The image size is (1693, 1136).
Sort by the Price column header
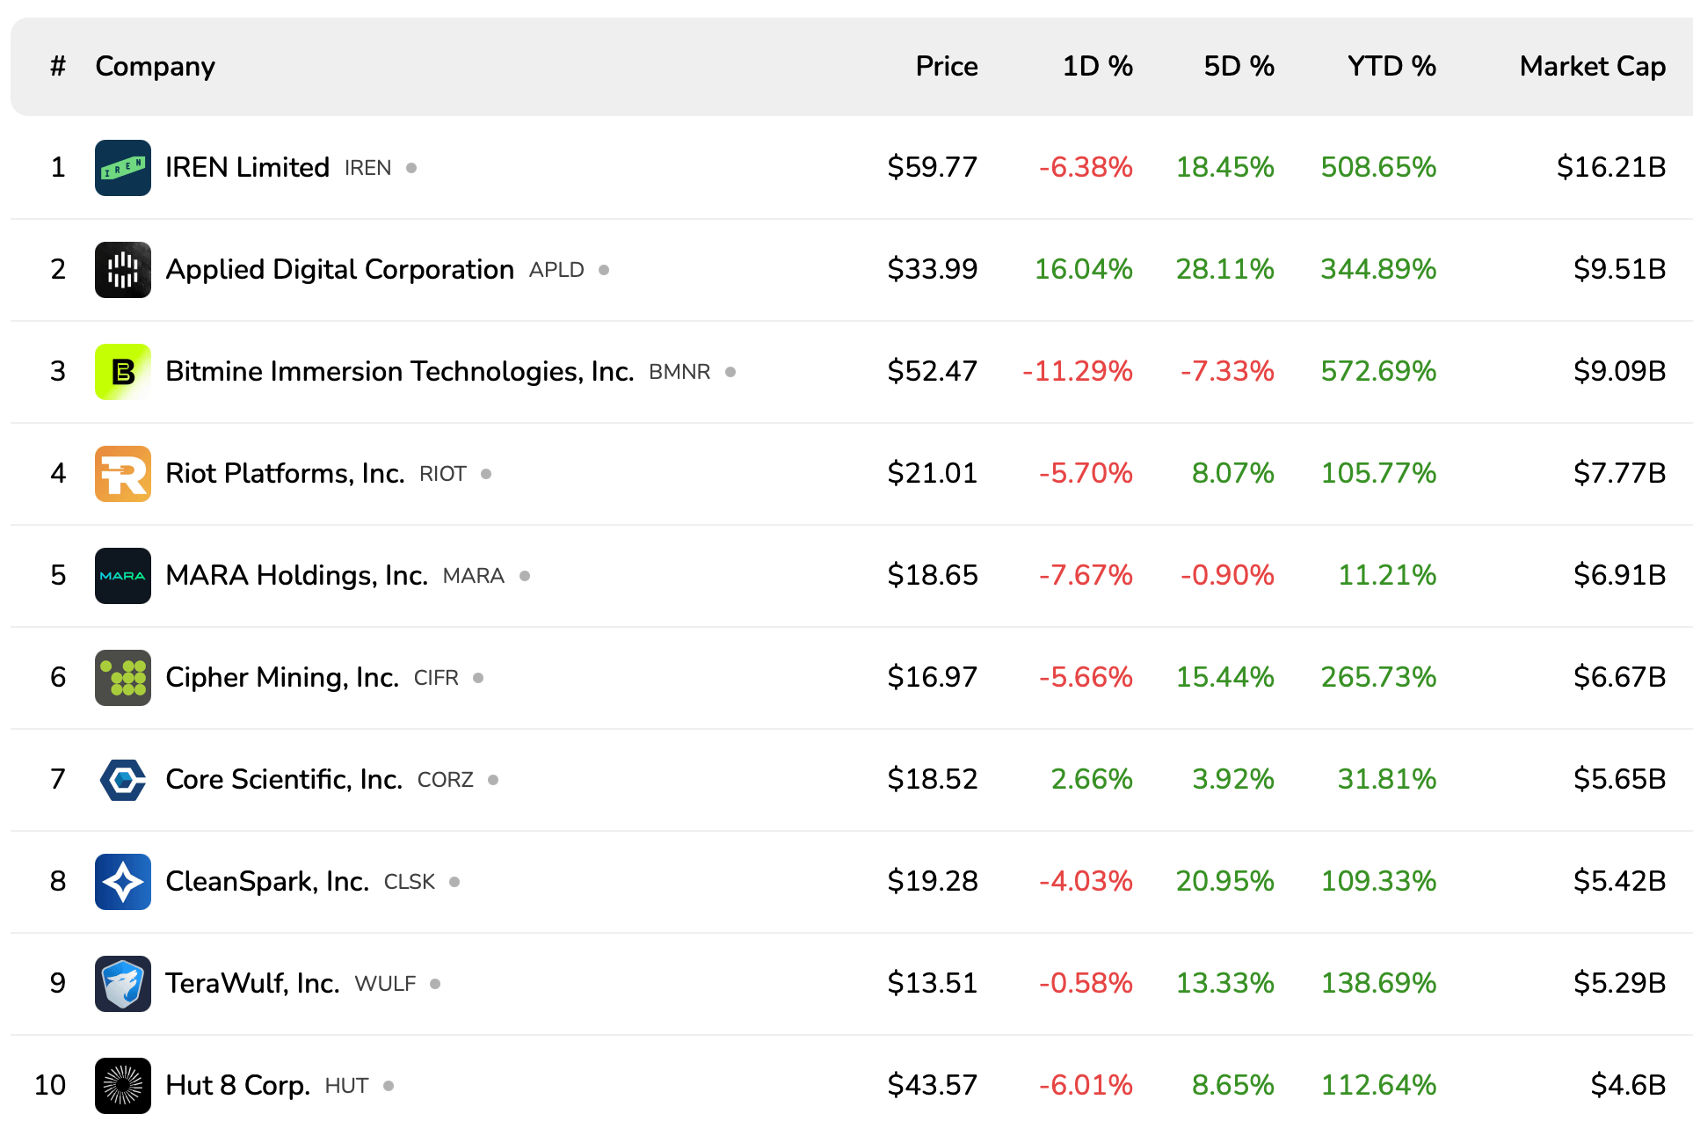[947, 66]
